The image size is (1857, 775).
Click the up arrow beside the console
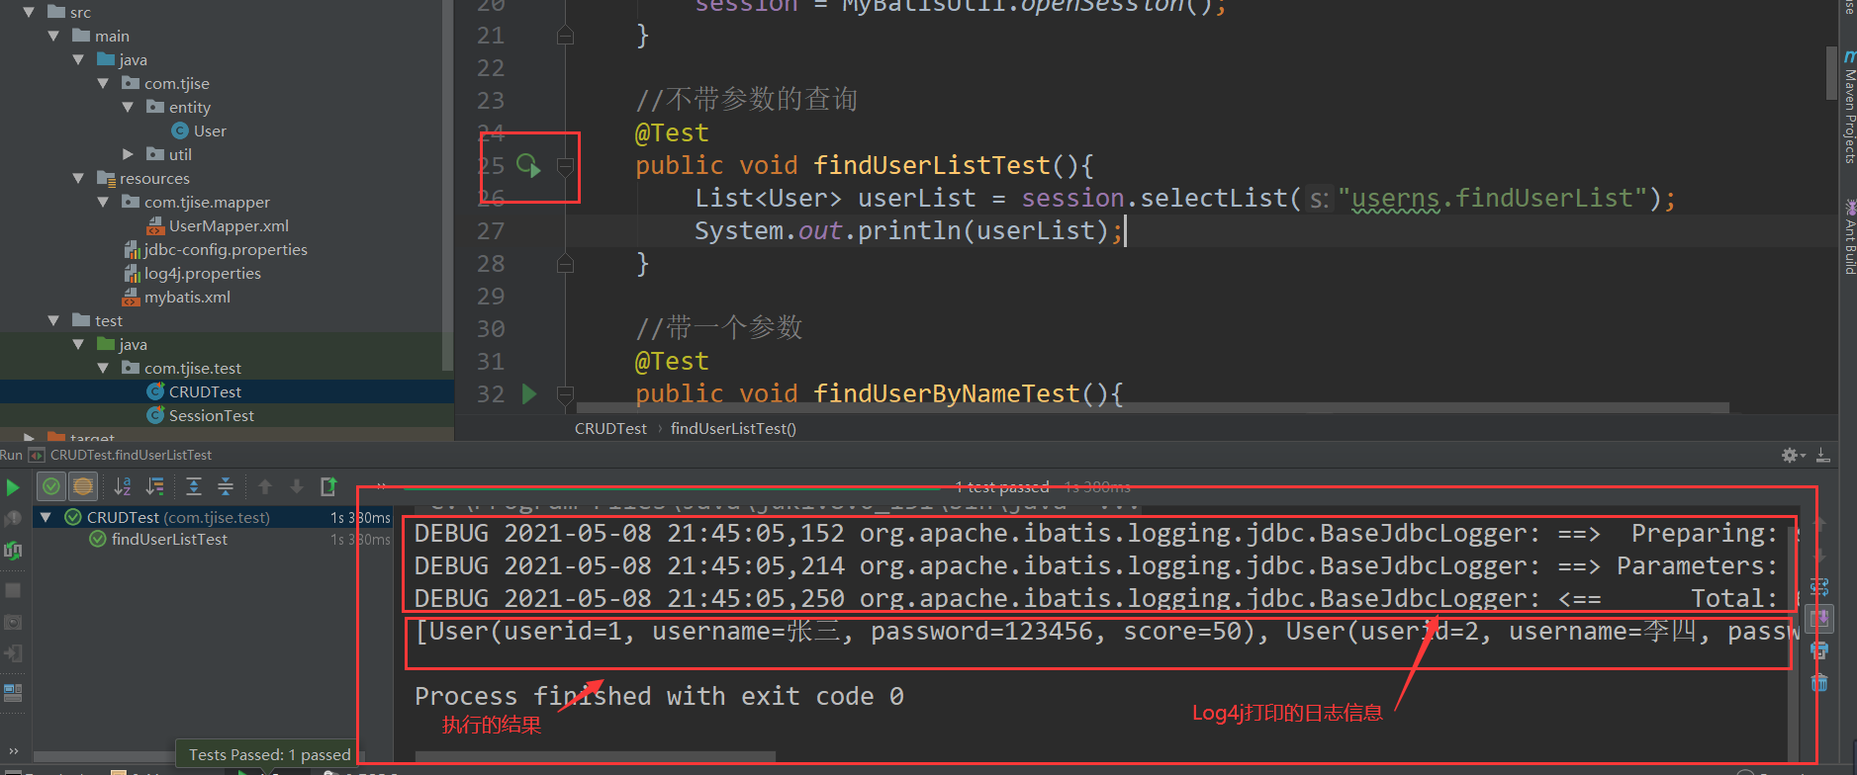click(x=1819, y=523)
